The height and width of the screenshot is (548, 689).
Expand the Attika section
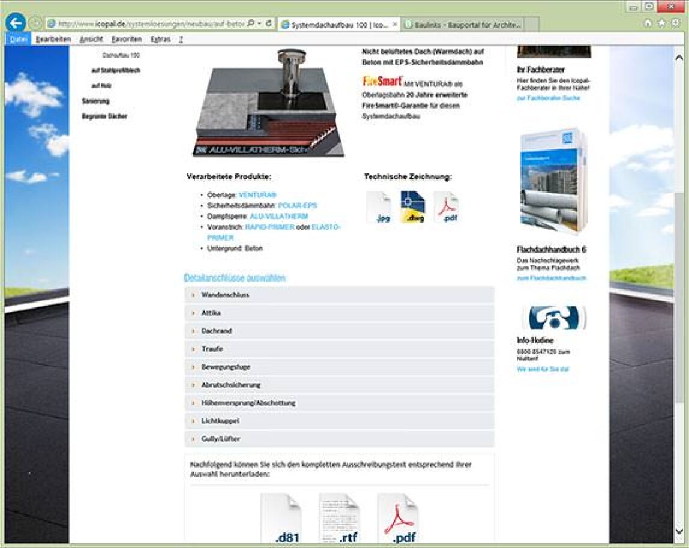[x=339, y=313]
